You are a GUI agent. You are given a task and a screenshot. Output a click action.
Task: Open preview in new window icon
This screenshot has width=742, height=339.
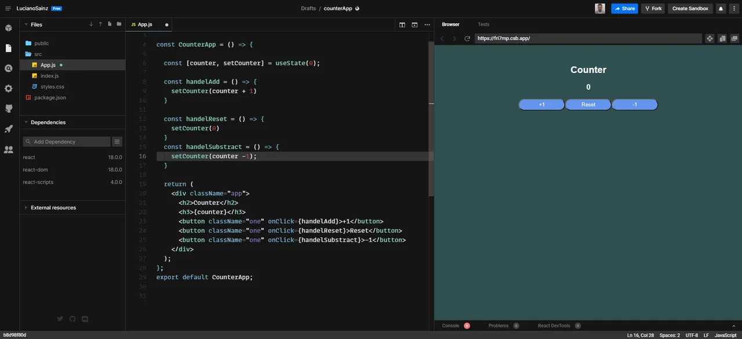pos(734,39)
